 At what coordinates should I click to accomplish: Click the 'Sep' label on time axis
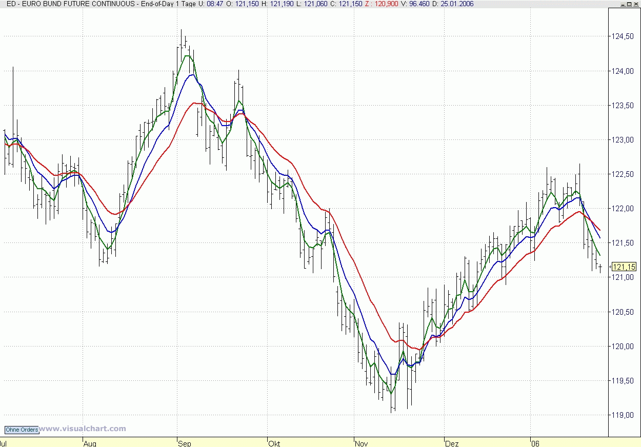(185, 443)
